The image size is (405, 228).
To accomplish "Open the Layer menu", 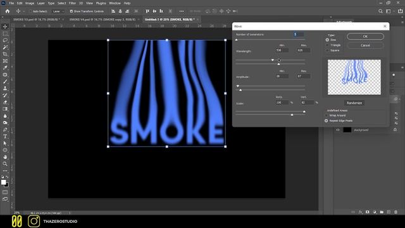I will click(40, 3).
